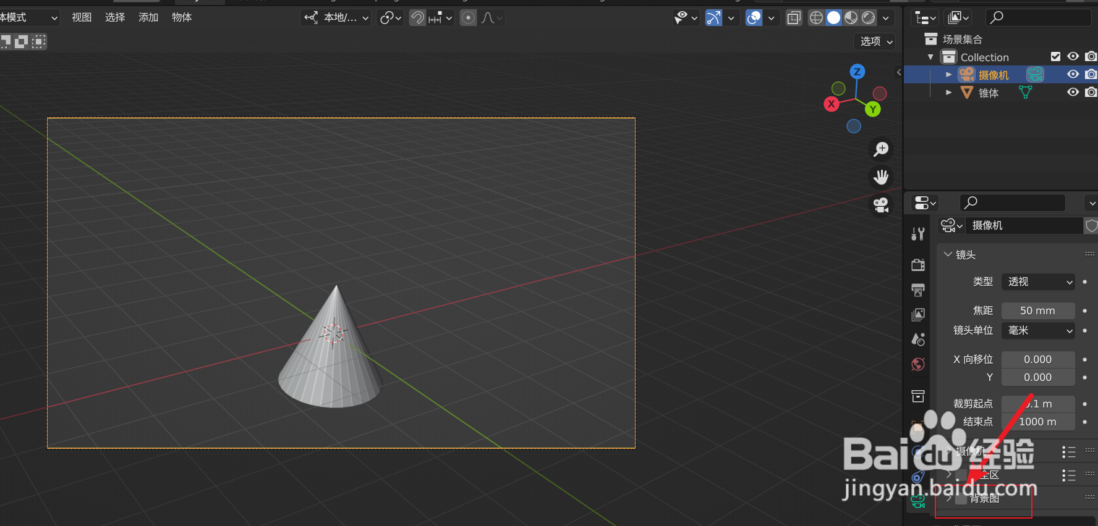This screenshot has width=1098, height=526.
Task: Click the third selection mode icon
Action: (39, 41)
